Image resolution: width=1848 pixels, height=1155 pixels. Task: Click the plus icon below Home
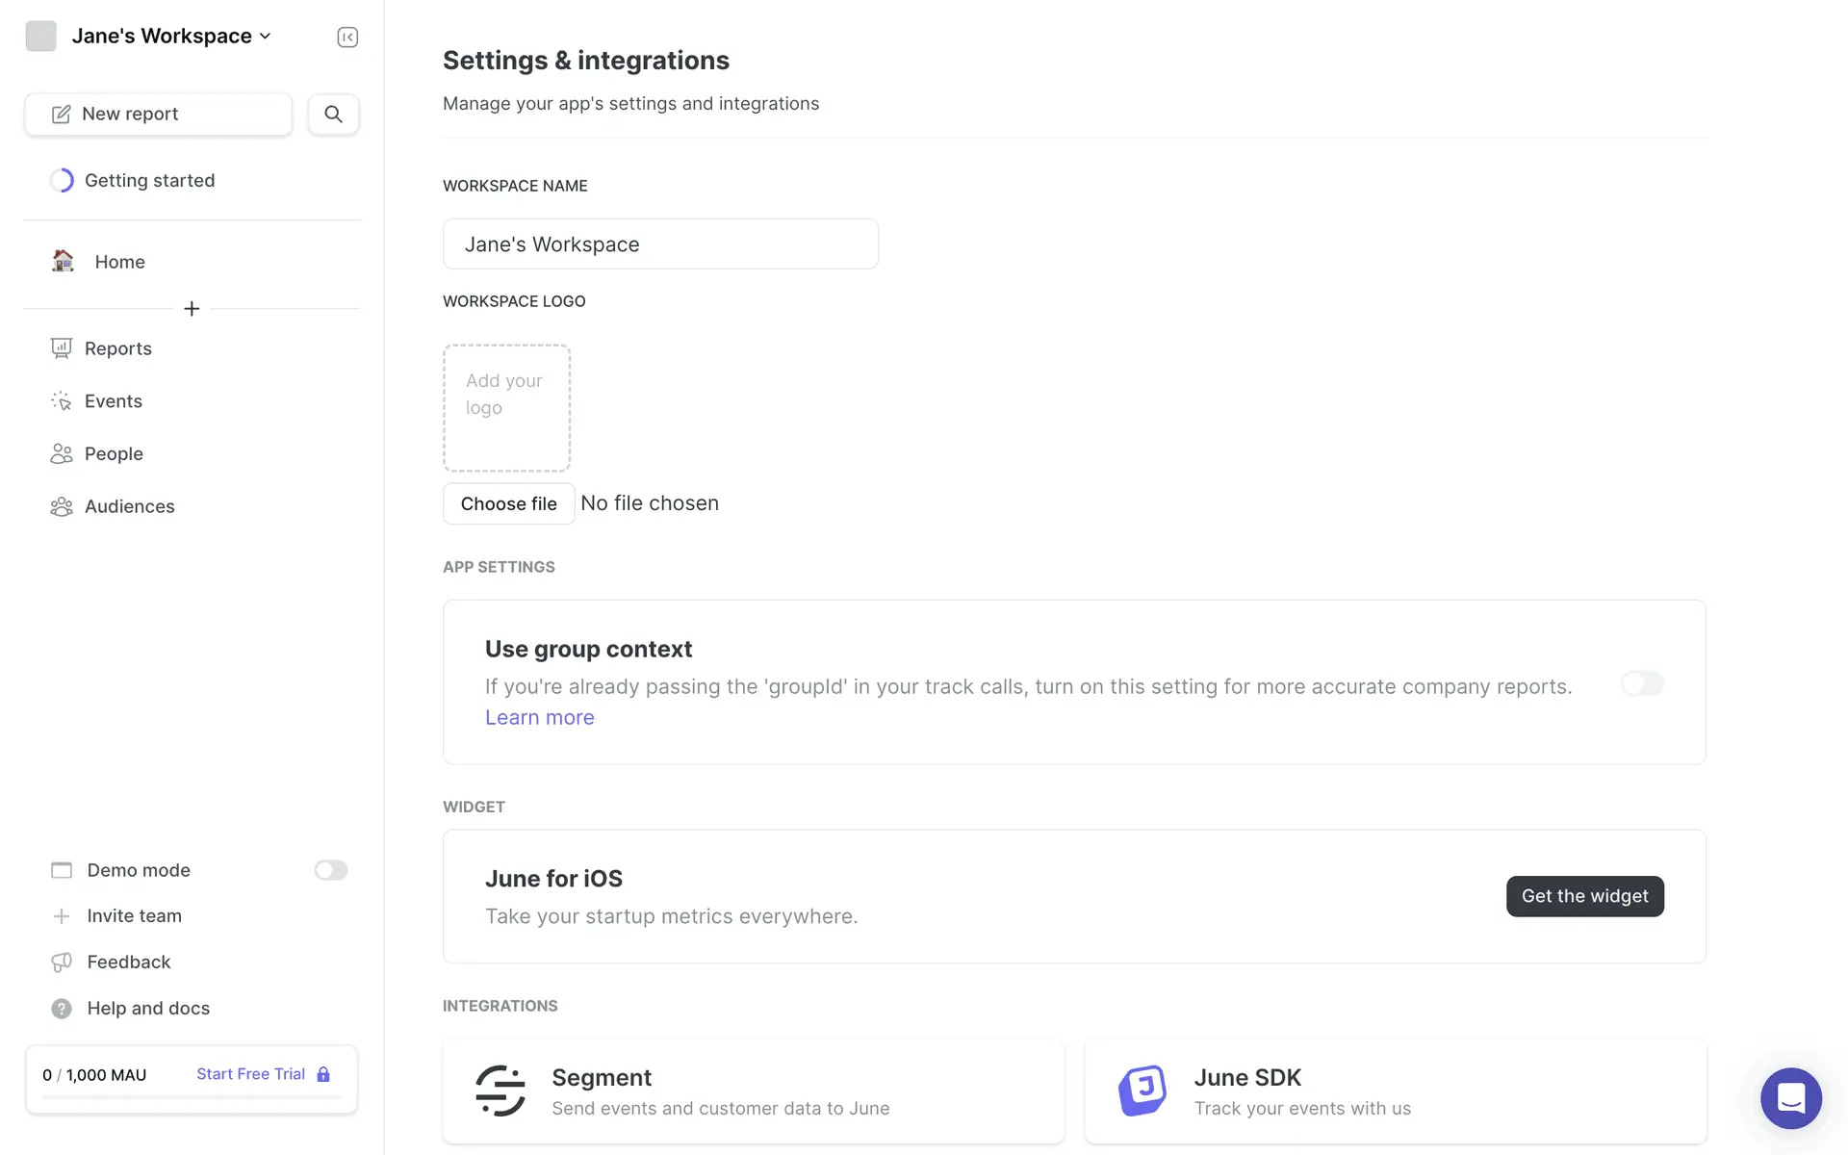(x=192, y=309)
